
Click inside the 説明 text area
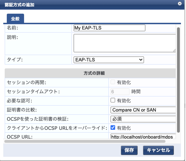(x=124, y=43)
